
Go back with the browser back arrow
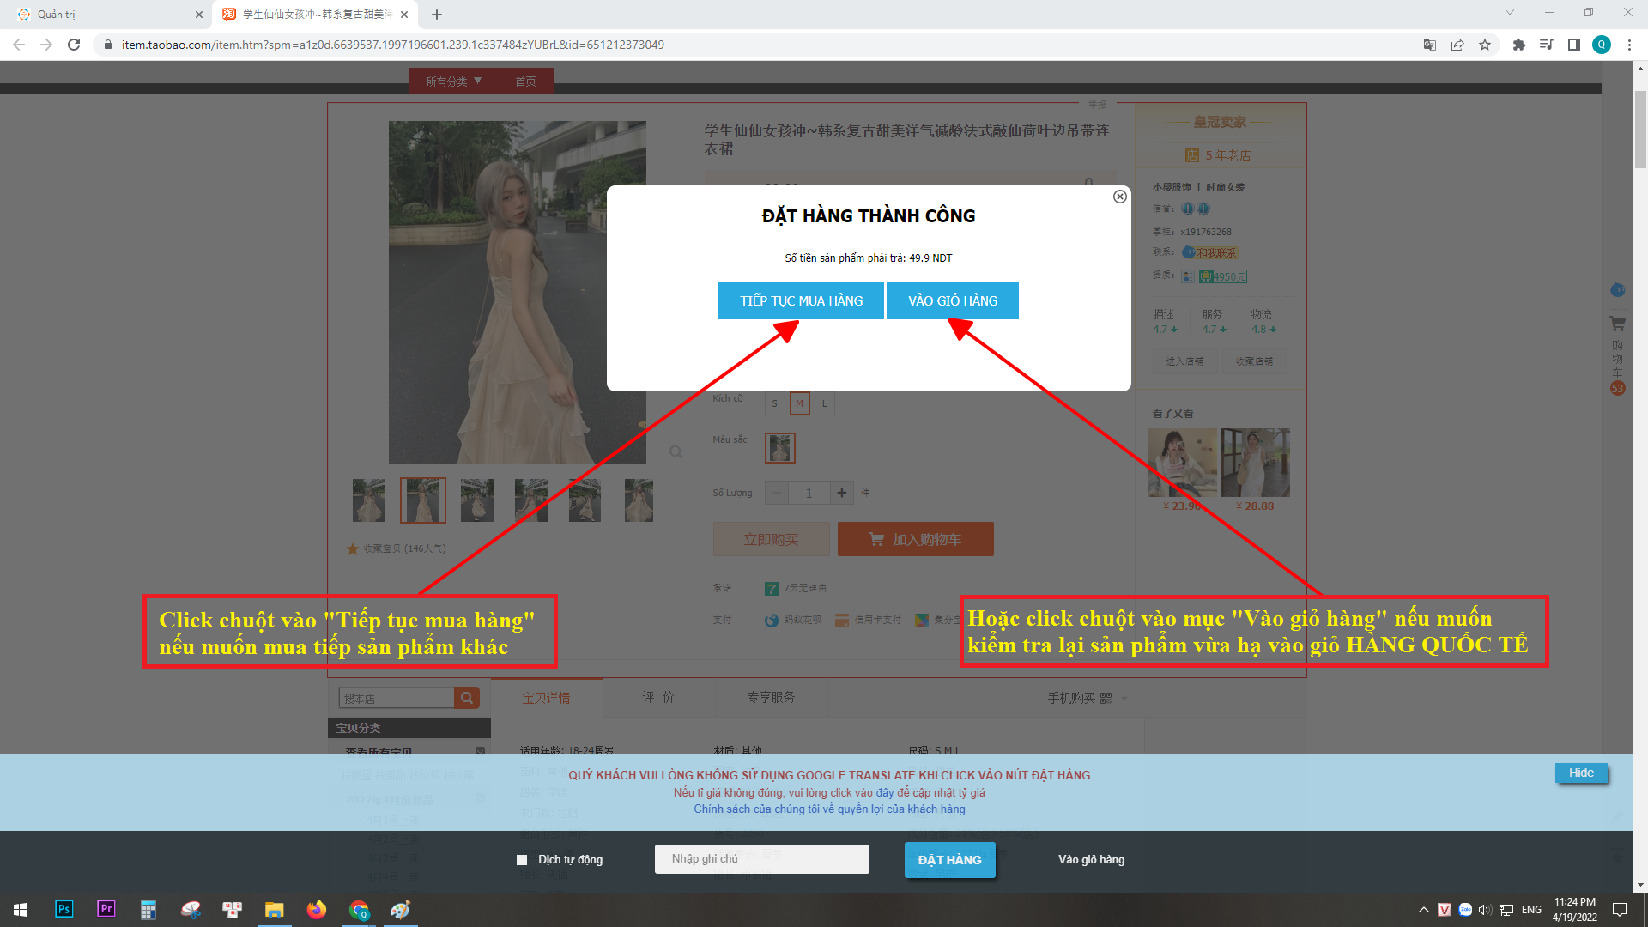tap(19, 45)
